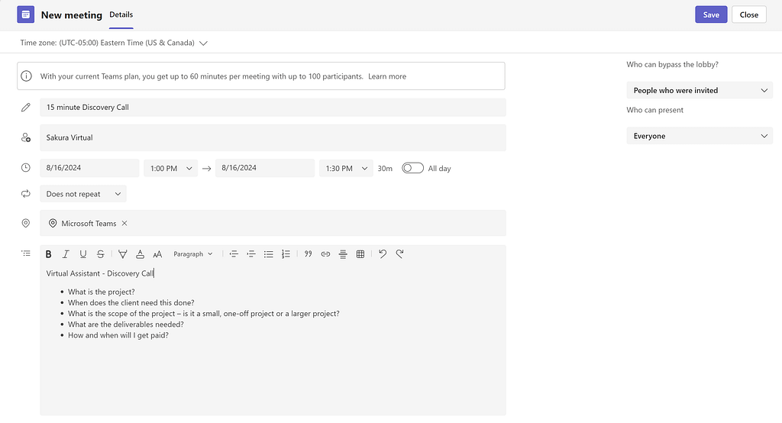Expand the 'Does not repeat' recurrence dropdown

[x=83, y=194]
